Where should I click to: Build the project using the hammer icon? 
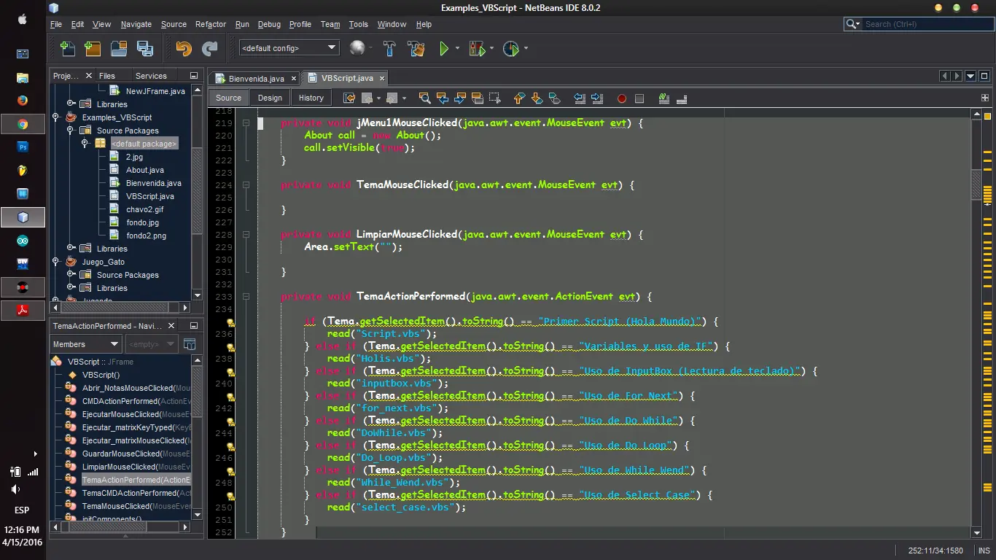tap(389, 49)
